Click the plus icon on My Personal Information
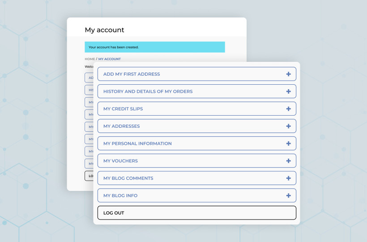Screen dimensions: 367x242 pos(288,143)
